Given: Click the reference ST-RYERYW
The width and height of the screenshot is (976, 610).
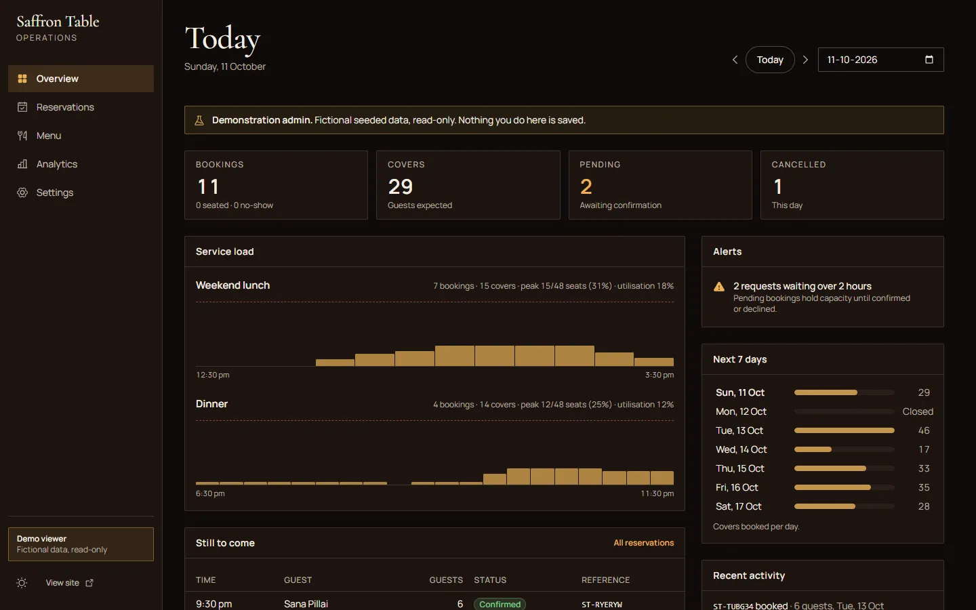Looking at the screenshot, I should [x=602, y=605].
